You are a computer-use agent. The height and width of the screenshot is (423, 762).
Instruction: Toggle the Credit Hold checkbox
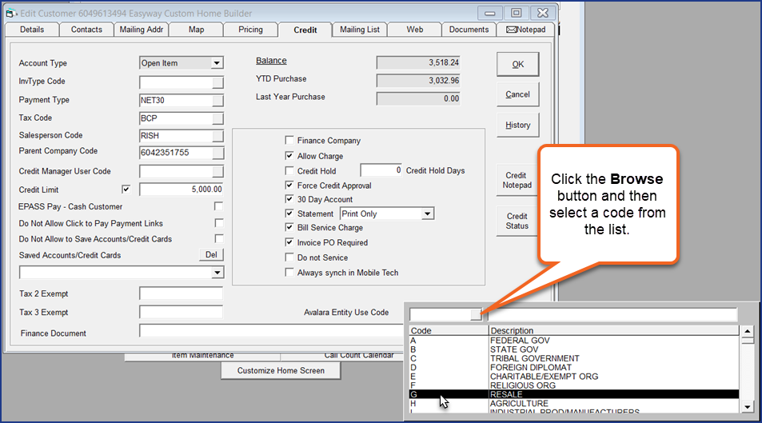[x=289, y=171]
